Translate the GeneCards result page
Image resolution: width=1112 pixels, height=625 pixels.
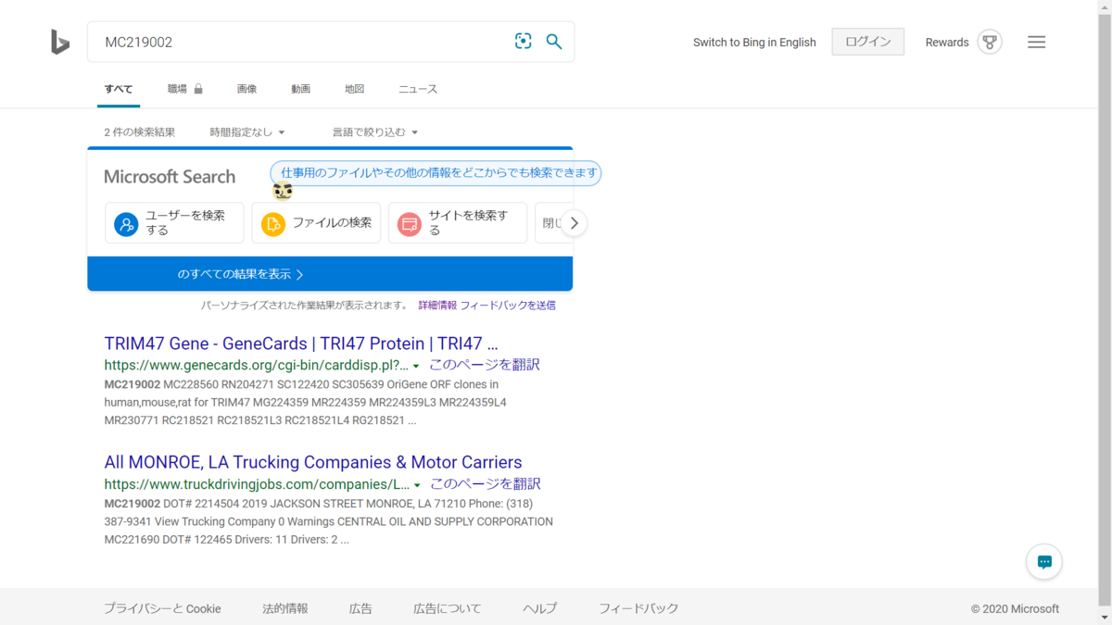[485, 365]
